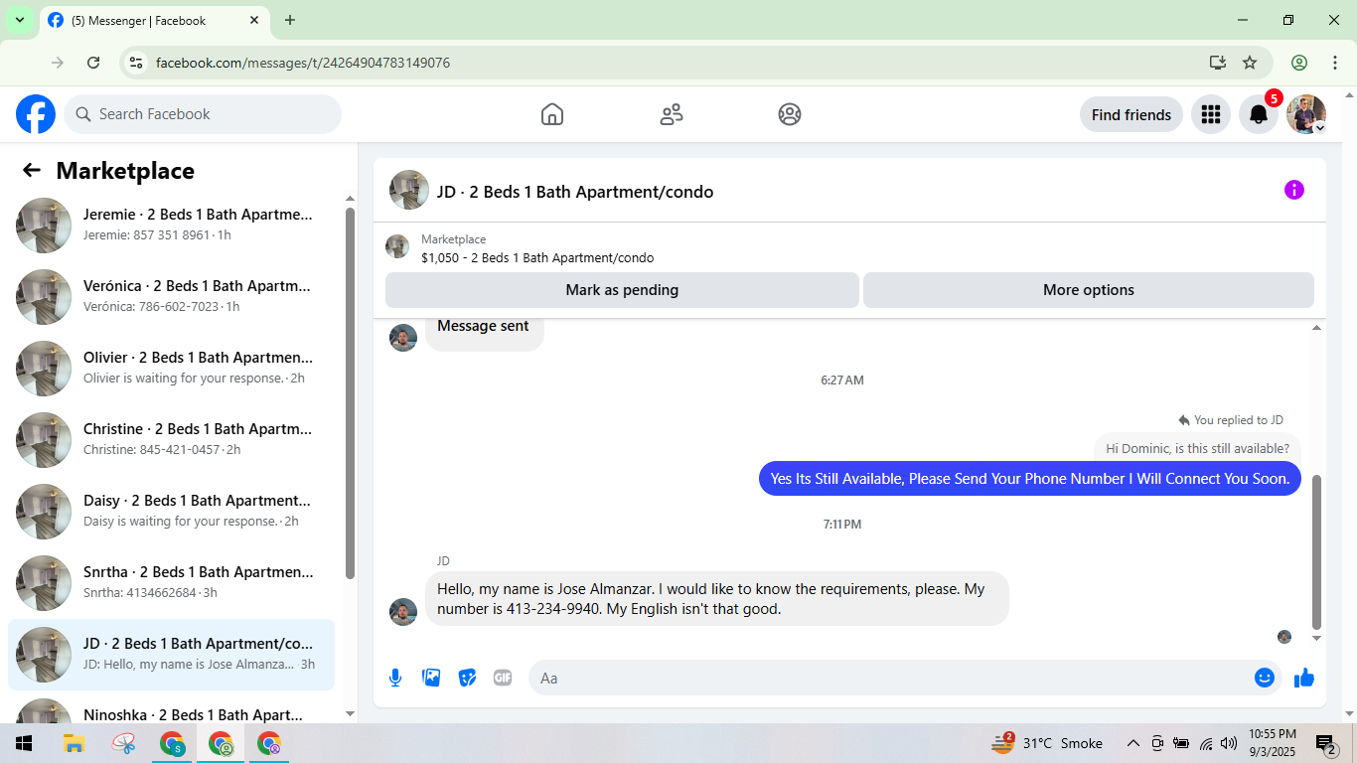Click the install app icon in address bar

(x=1218, y=63)
